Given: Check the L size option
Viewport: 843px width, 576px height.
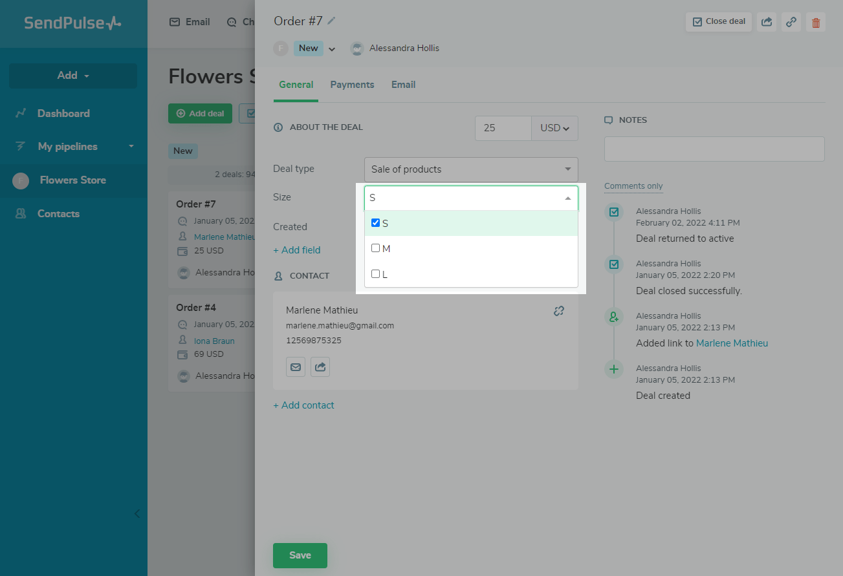Looking at the screenshot, I should coord(376,274).
